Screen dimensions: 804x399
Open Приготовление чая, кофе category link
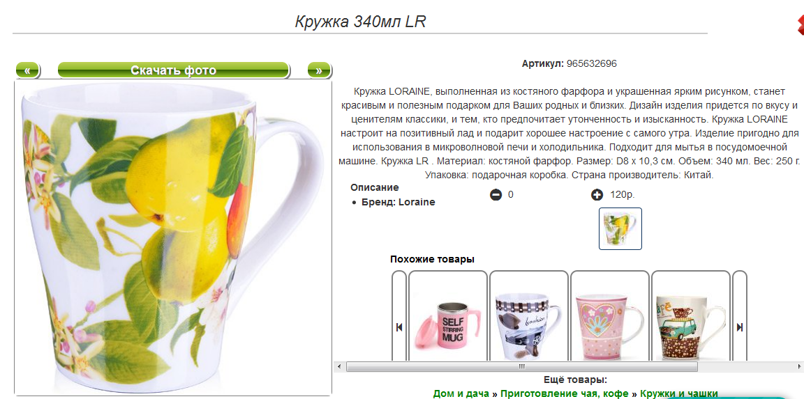coord(565,393)
